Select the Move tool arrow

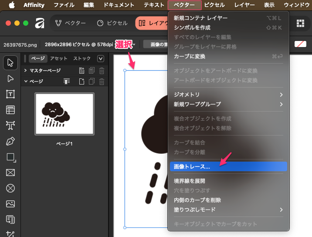coord(10,63)
